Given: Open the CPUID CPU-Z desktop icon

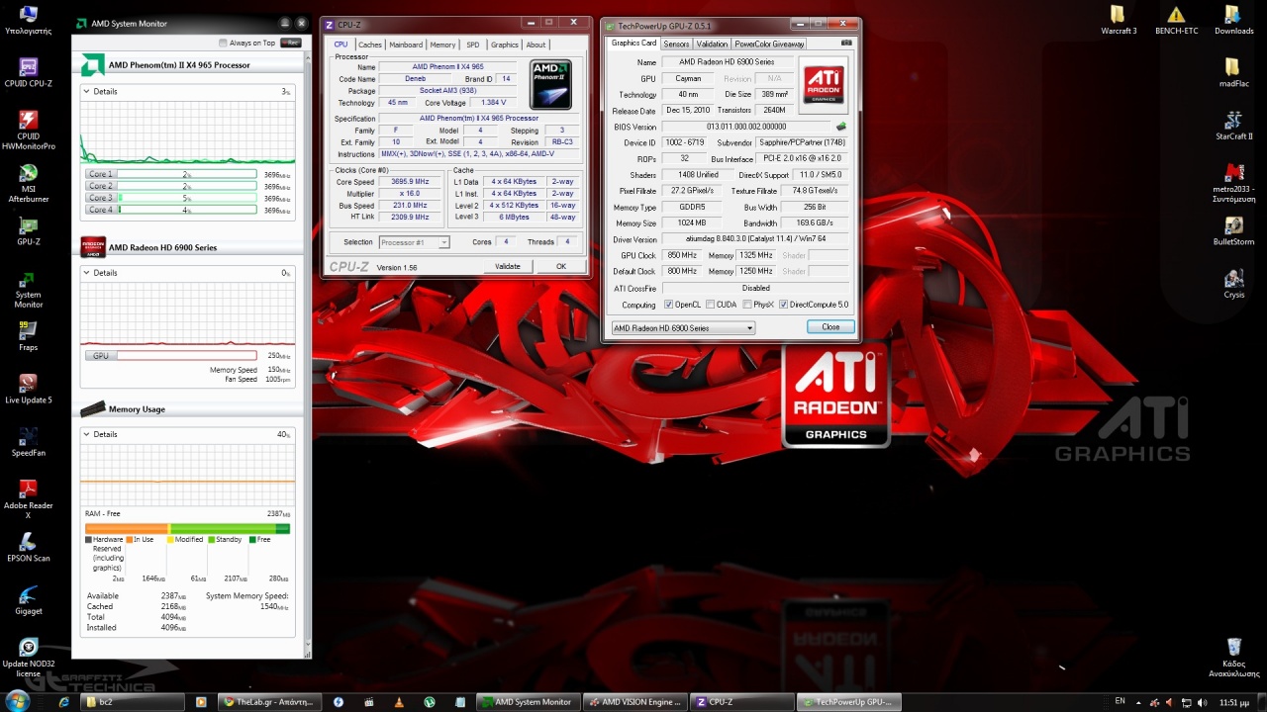Looking at the screenshot, I should (28, 71).
